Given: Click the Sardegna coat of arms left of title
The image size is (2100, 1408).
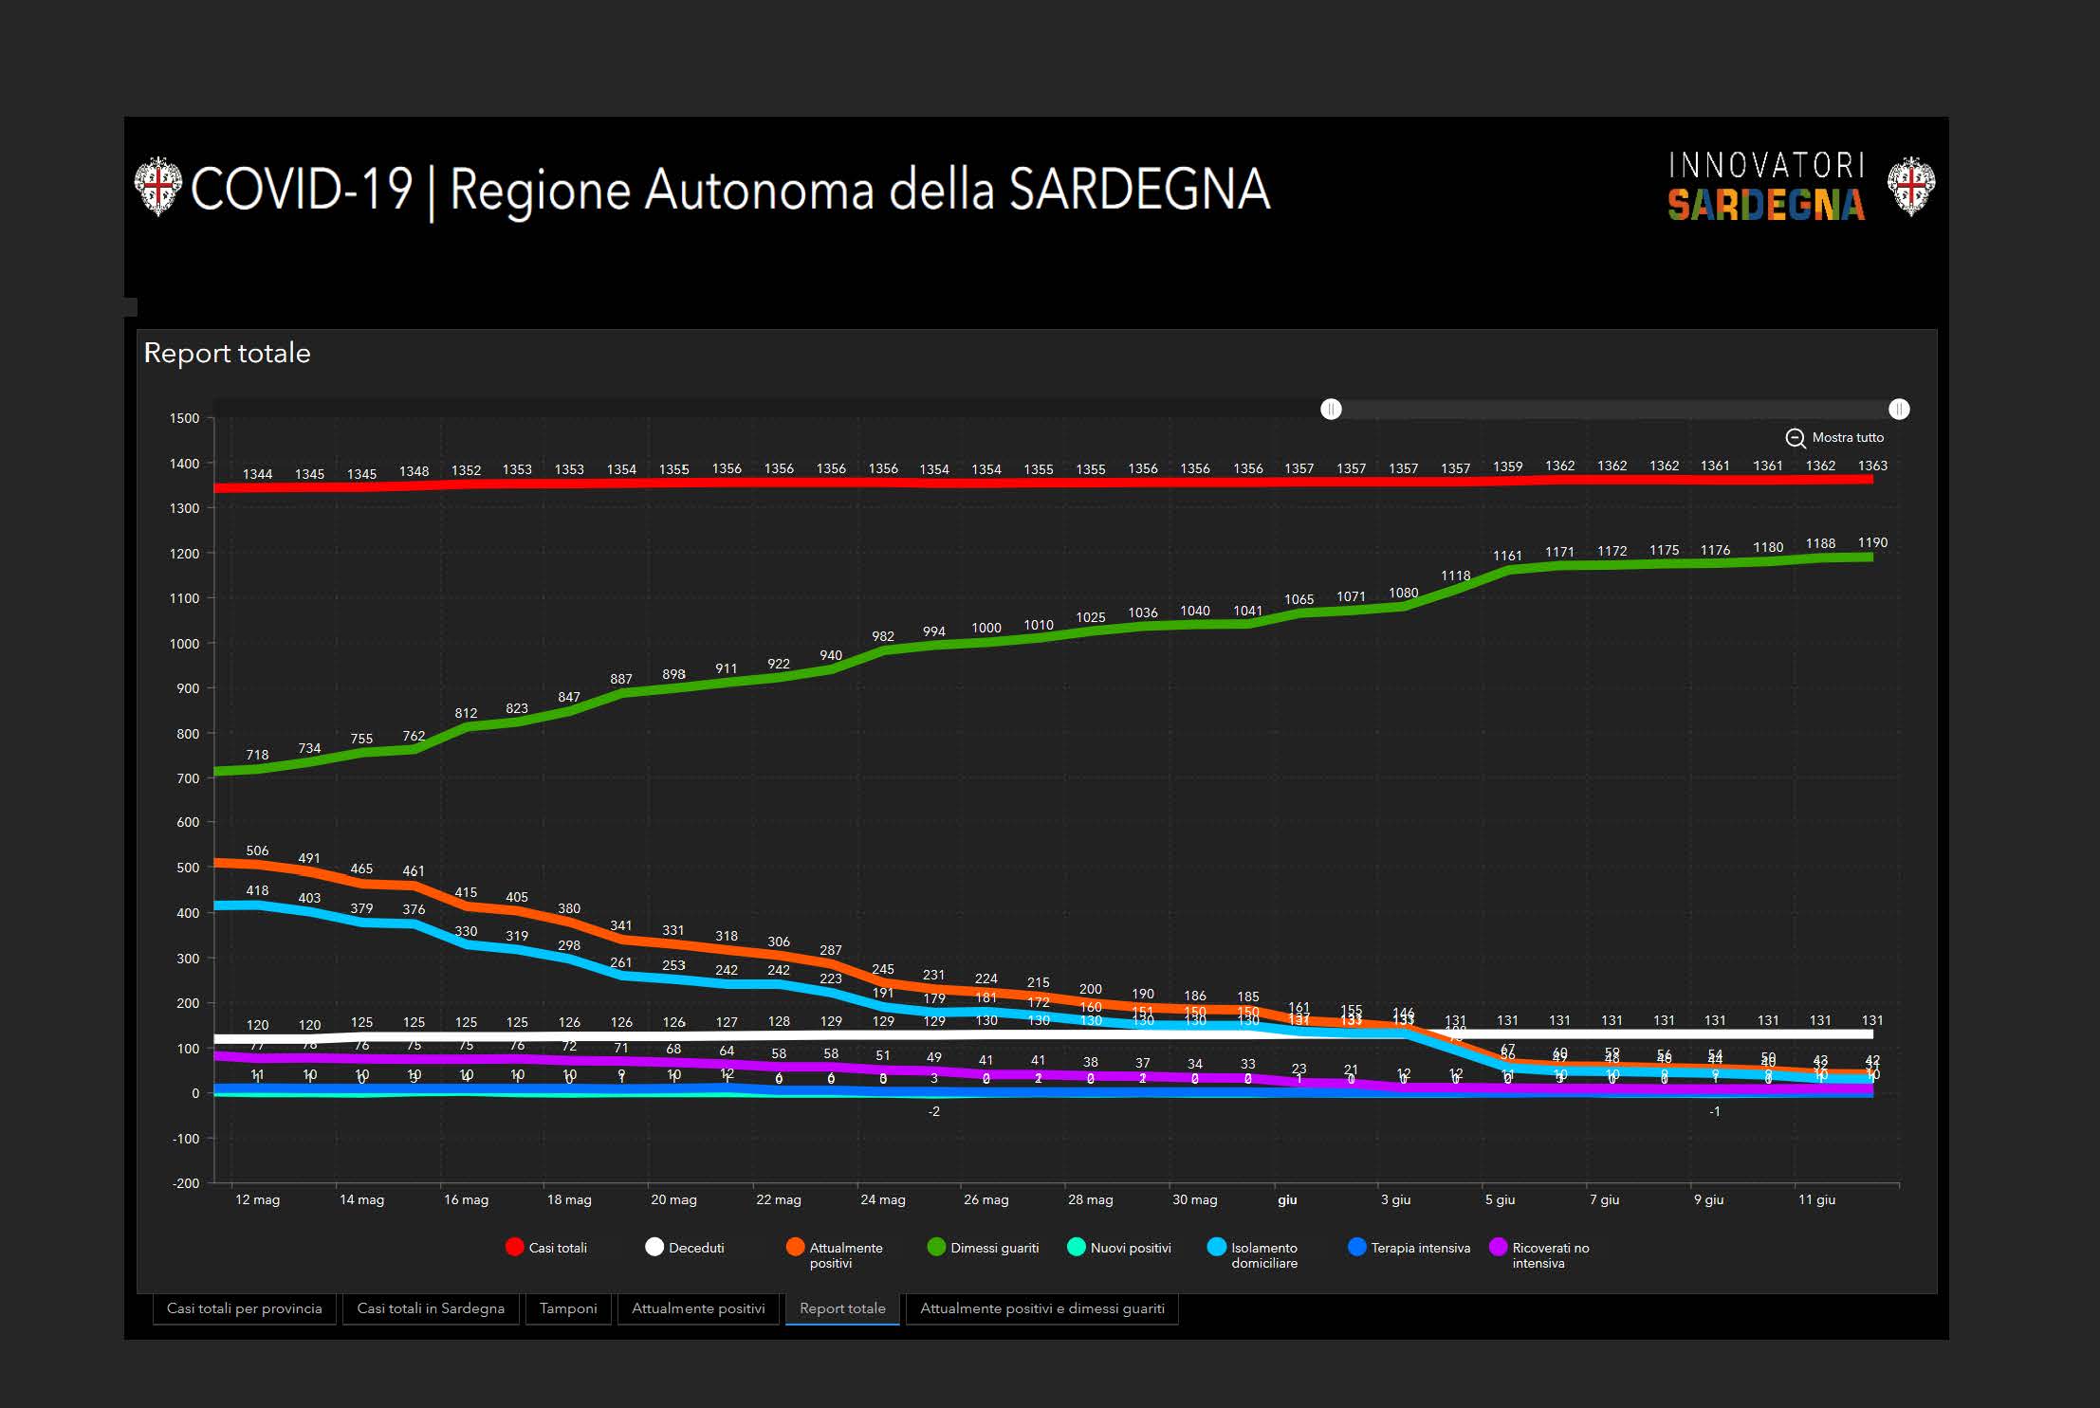Looking at the screenshot, I should point(157,187).
